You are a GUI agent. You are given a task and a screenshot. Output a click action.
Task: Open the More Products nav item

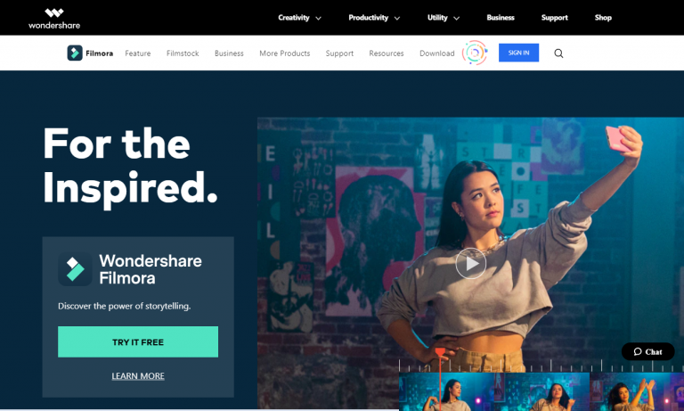pos(284,53)
